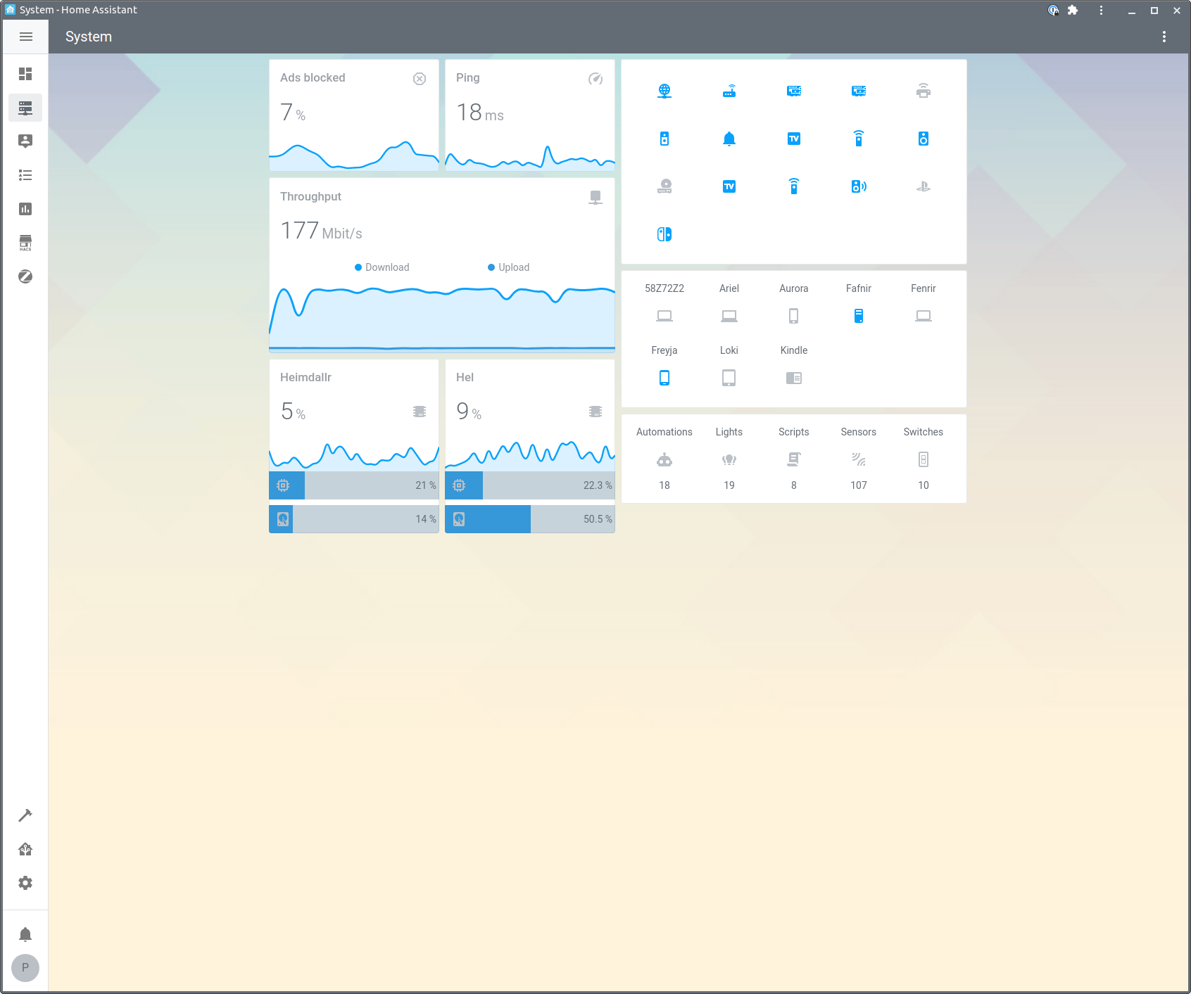Click the 18 ms ping value
Viewport: 1191px width, 994px height.
(480, 113)
